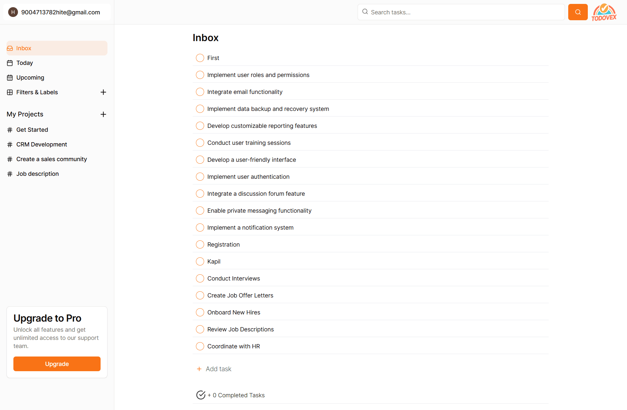Open the account menu by email address
The height and width of the screenshot is (410, 627).
[60, 12]
